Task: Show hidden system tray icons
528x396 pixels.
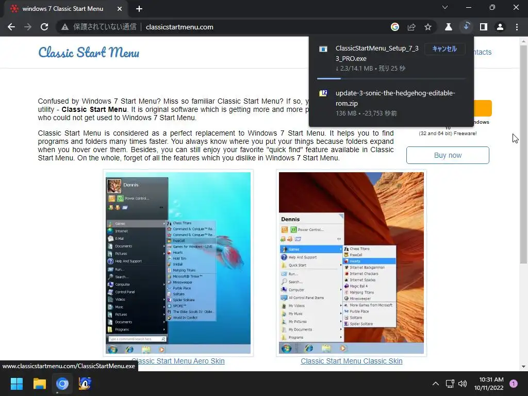Action: pos(435,384)
